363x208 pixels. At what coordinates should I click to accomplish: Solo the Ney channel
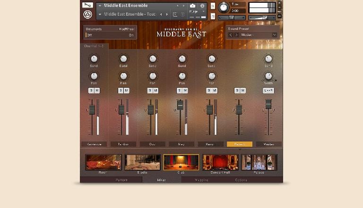(x=180, y=91)
